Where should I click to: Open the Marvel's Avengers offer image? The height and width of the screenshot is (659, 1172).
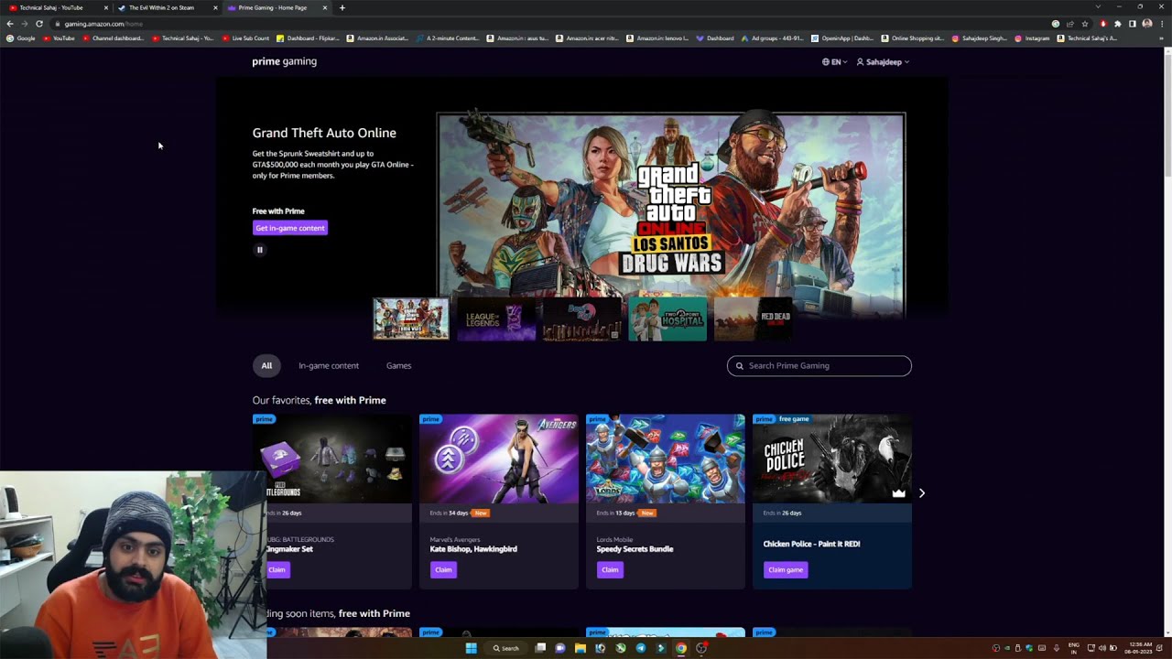[x=499, y=459]
